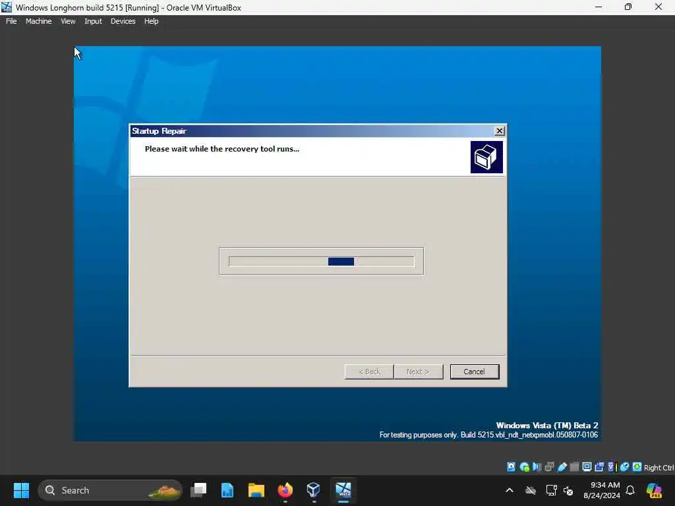Click the USB devices status icon

(562, 467)
